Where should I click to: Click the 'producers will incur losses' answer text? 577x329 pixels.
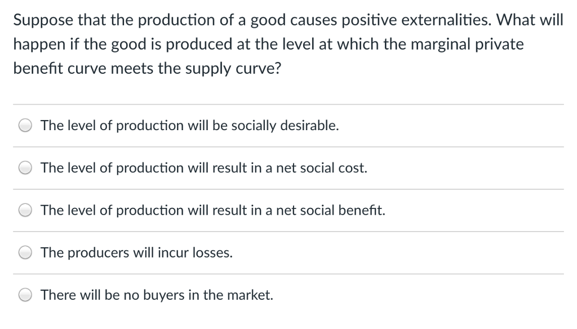[x=137, y=252]
